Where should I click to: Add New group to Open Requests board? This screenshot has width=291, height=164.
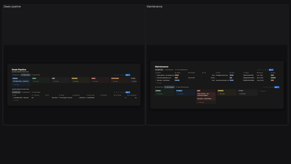coord(262,91)
